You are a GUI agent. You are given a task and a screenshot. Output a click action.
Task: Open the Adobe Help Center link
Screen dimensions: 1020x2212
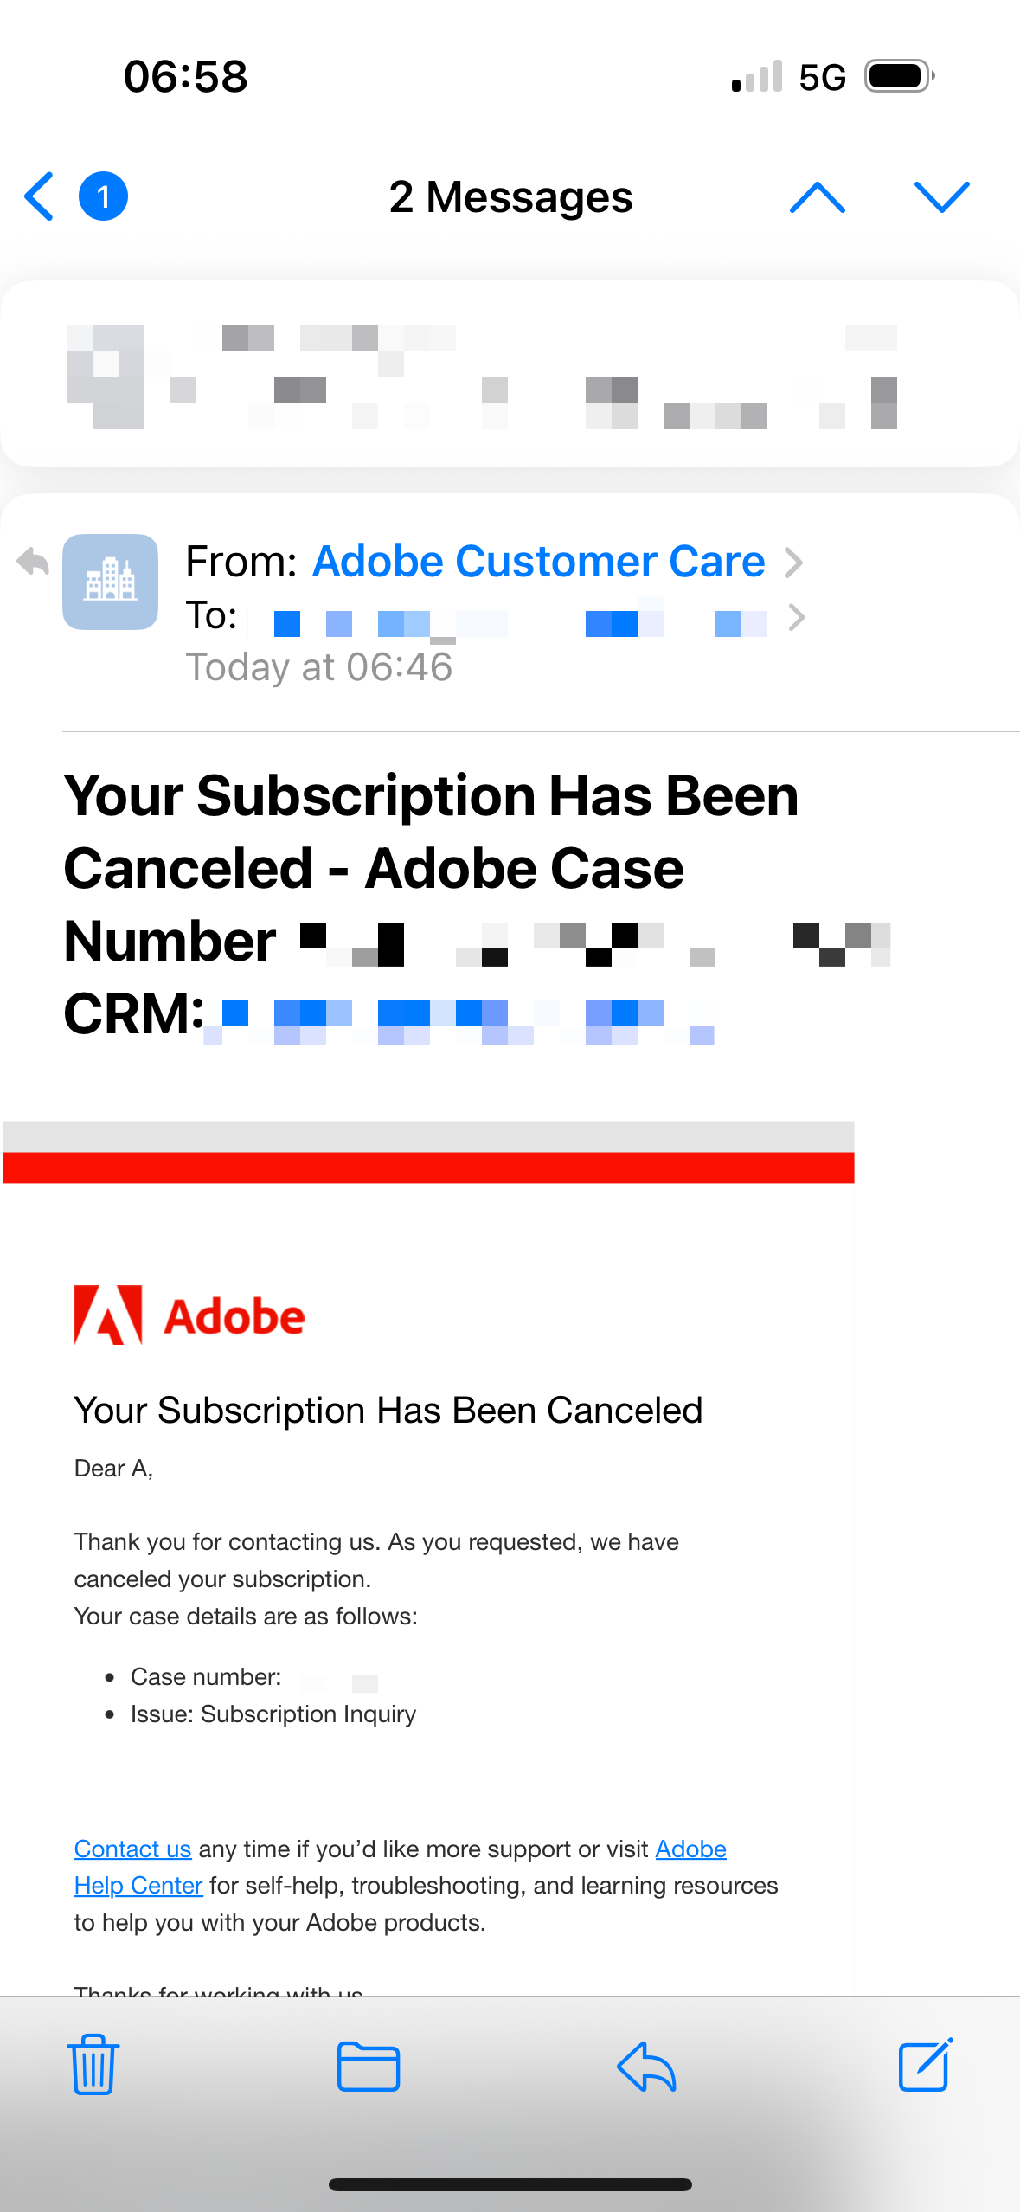pos(401,1867)
